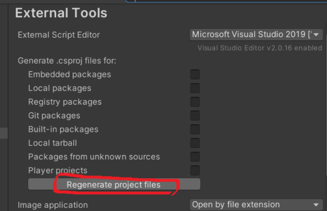Check the Local tarball checkbox
The width and height of the screenshot is (327, 211).
coord(195,143)
